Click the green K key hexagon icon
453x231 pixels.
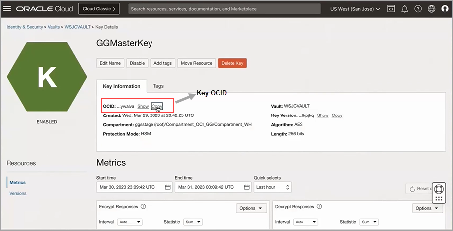[x=47, y=77]
